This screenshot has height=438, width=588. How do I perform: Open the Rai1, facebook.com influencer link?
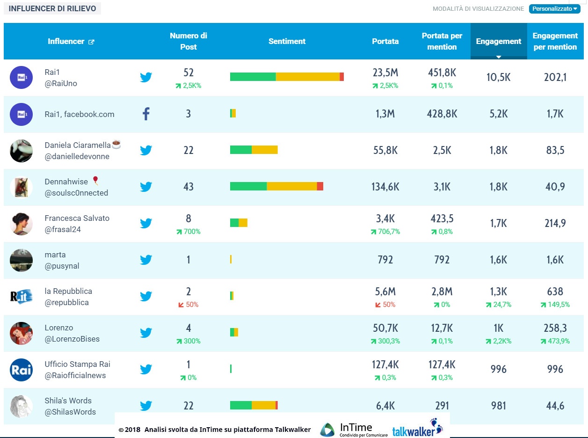(80, 114)
